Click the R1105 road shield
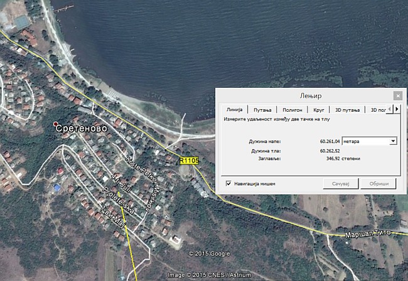The width and height of the screenshot is (408, 281). (189, 161)
